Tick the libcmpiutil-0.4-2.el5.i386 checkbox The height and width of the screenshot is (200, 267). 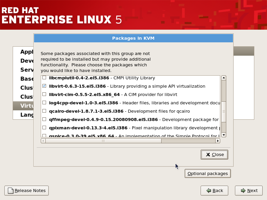[x=44, y=78]
